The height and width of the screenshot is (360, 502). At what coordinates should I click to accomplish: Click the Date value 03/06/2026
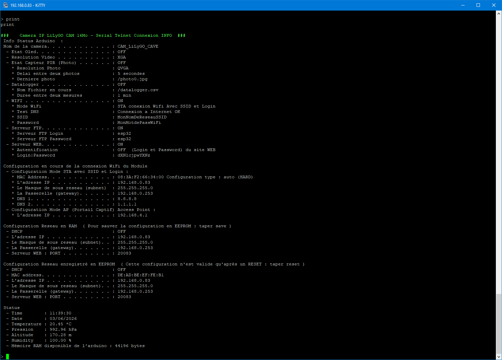tap(63, 318)
